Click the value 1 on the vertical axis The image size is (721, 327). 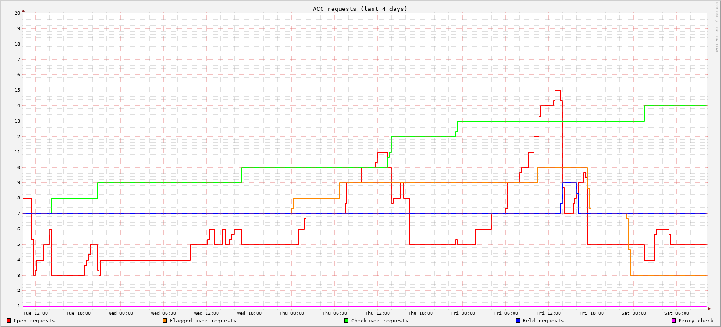click(19, 306)
